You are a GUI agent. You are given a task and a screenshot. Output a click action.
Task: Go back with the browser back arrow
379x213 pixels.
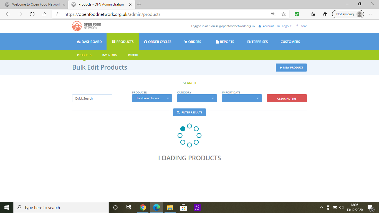click(8, 14)
